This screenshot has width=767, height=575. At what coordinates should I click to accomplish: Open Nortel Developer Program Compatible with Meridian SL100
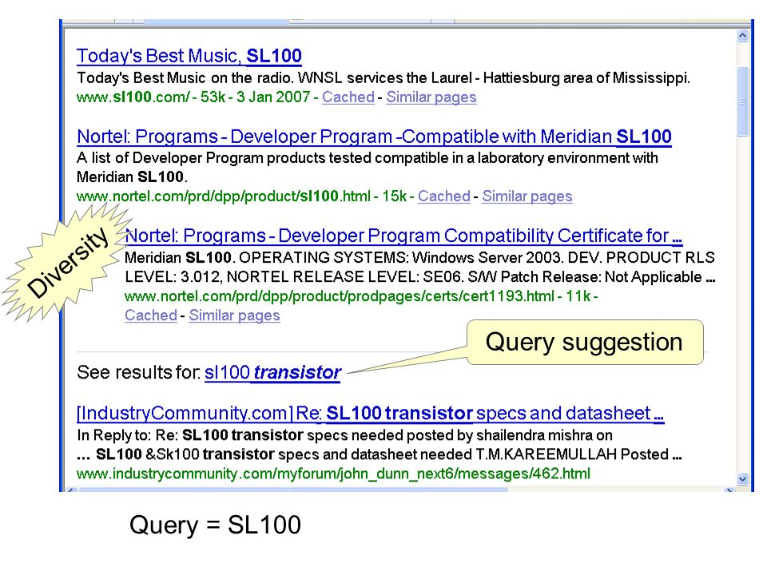[374, 137]
